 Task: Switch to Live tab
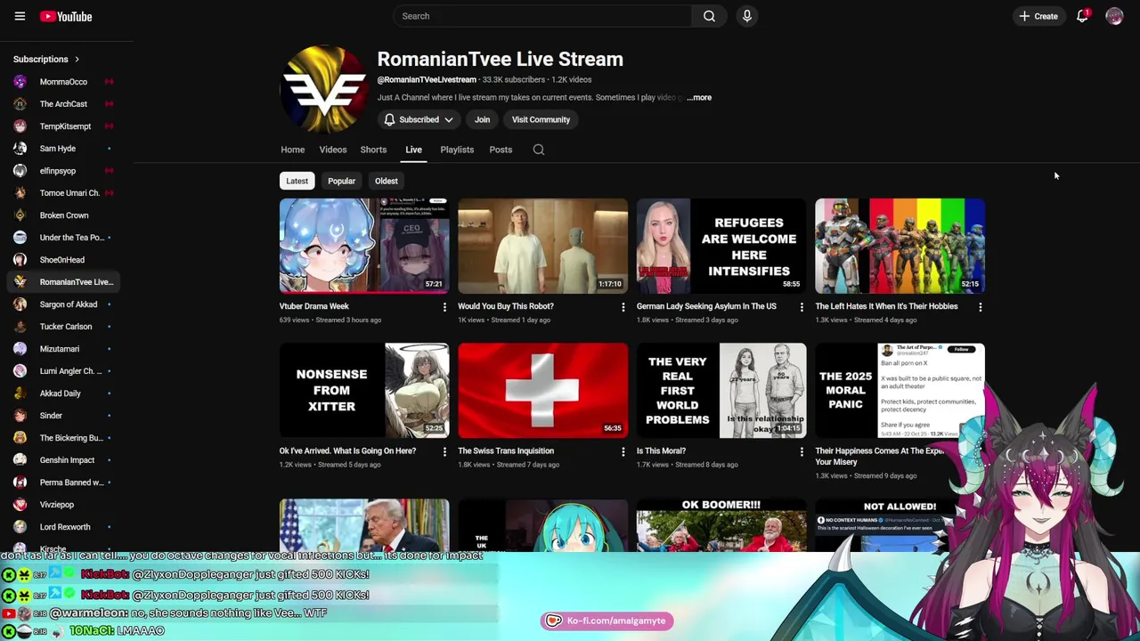[x=413, y=150]
